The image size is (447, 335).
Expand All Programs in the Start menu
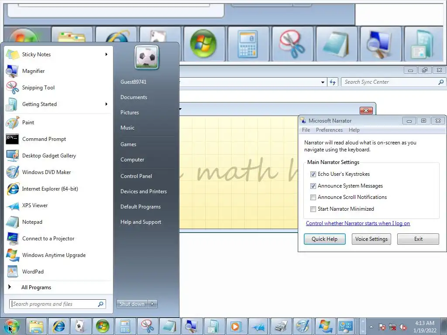pos(58,287)
